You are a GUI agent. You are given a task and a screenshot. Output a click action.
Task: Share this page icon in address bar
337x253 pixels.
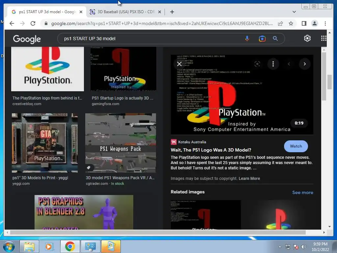280,23
